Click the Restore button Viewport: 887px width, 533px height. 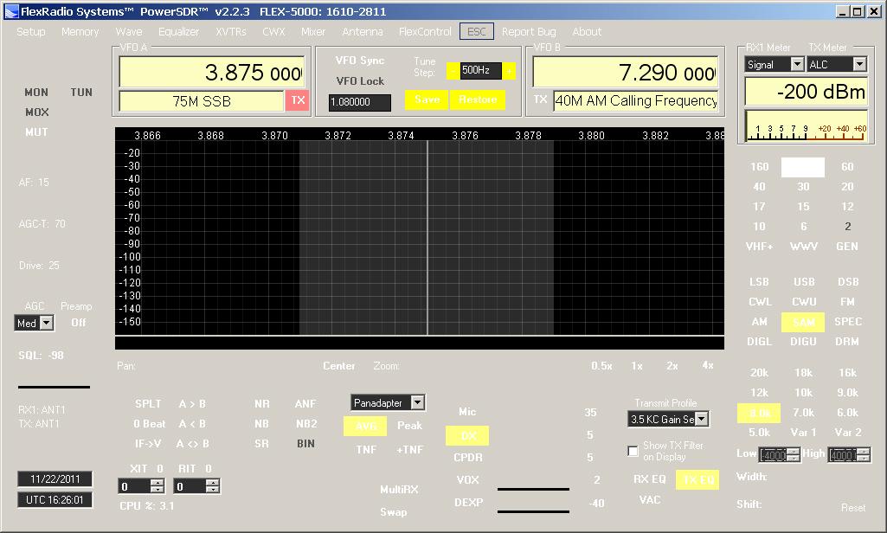coord(478,100)
